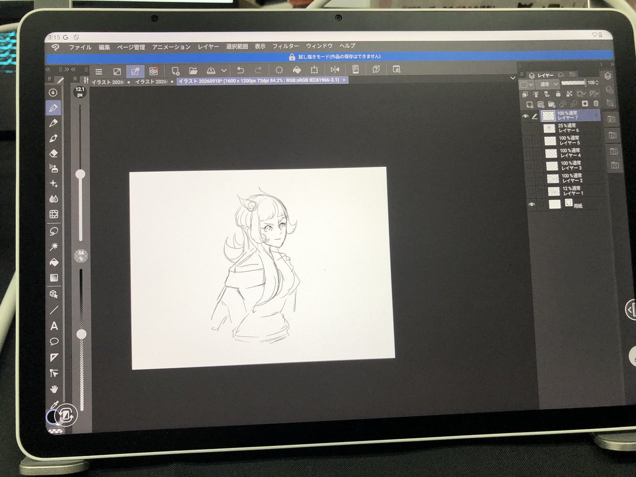
Task: Flip canvas horizontally from command bar
Action: tap(334, 69)
